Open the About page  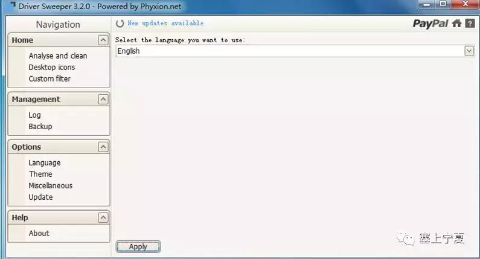click(x=39, y=233)
